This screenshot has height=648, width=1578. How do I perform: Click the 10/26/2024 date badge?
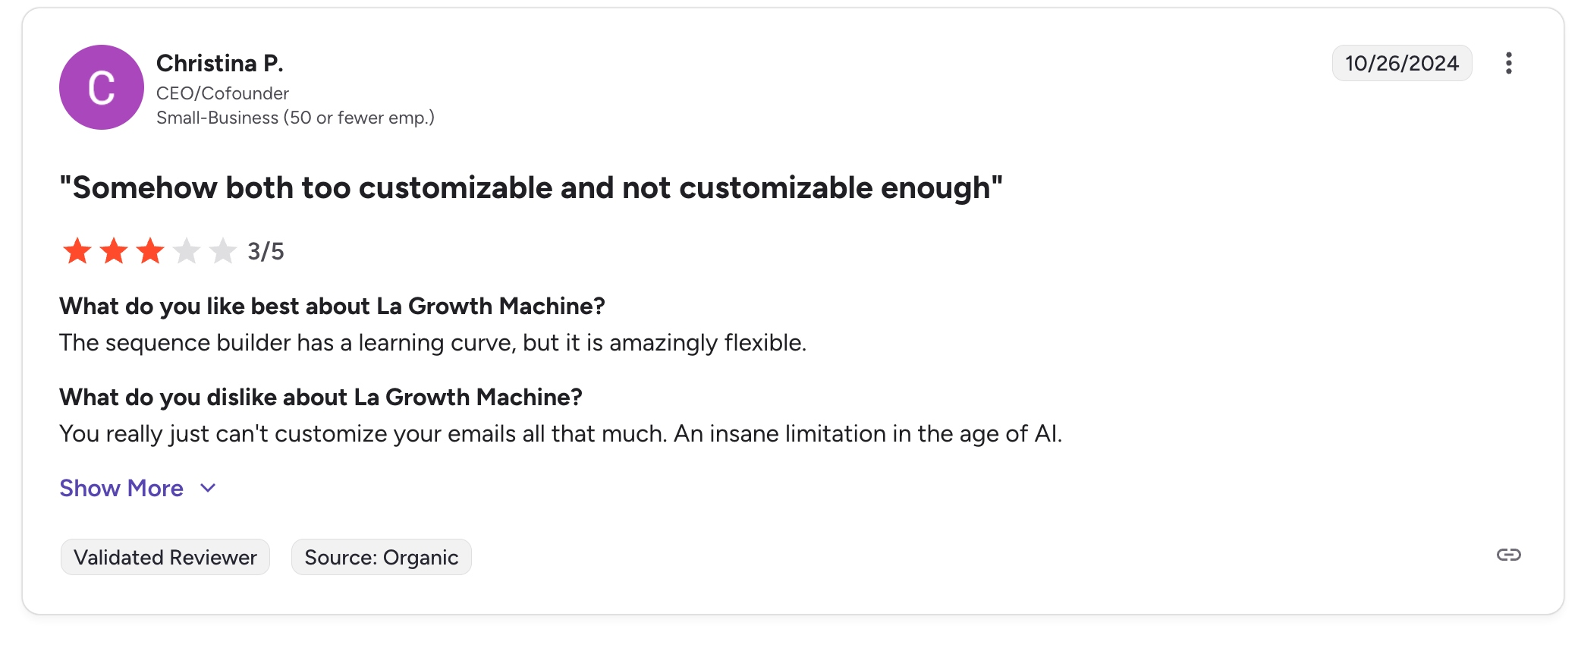1401,63
